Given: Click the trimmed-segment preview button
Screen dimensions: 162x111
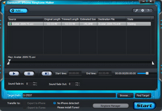Looking at the screenshot, I should pos(47,73).
